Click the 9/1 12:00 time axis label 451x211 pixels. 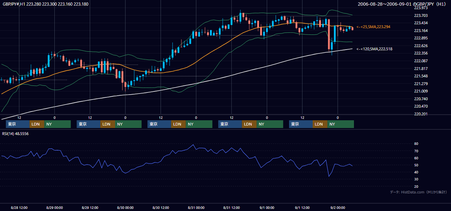[302, 207]
